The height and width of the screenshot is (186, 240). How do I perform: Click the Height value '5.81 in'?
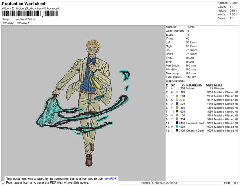coord(234,10)
